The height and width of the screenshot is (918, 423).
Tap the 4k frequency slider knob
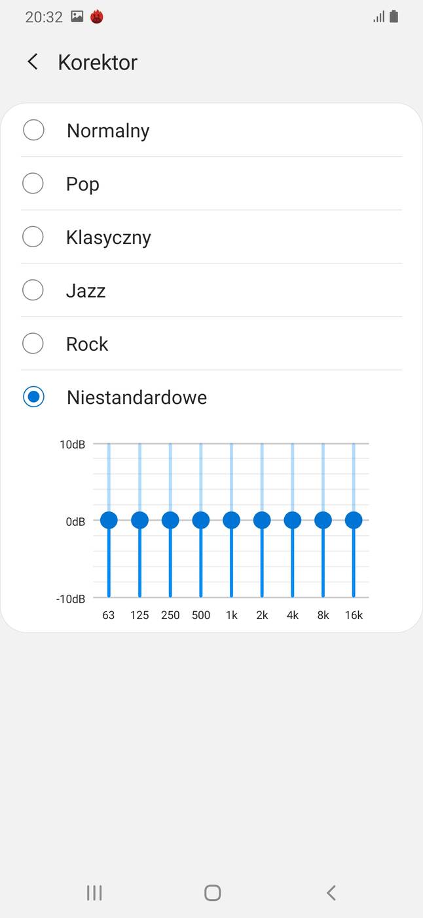point(293,520)
